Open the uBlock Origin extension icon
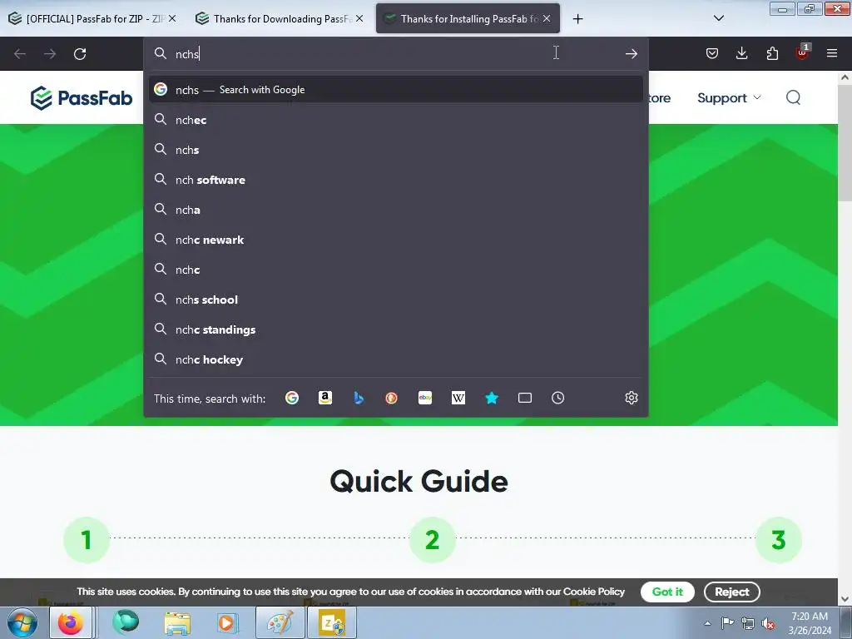This screenshot has height=639, width=852. coord(803,52)
